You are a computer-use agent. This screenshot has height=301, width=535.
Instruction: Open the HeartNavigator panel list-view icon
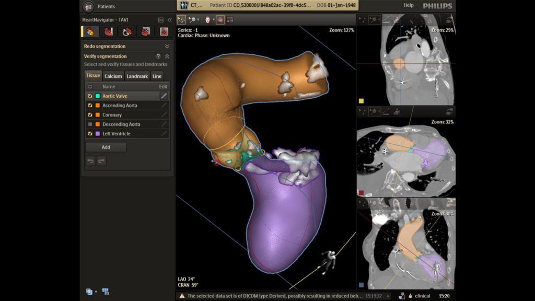pyautogui.click(x=161, y=20)
